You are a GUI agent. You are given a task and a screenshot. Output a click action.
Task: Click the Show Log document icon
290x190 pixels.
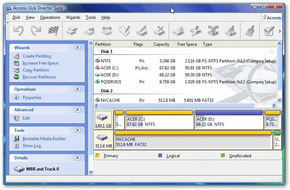pyautogui.click(x=16, y=146)
